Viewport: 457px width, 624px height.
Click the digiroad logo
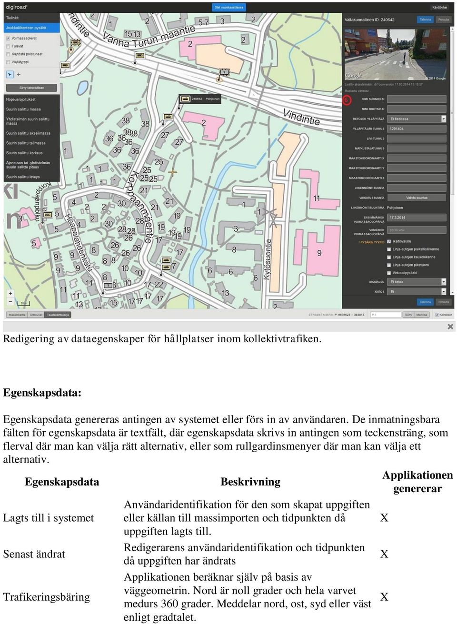(x=17, y=7)
